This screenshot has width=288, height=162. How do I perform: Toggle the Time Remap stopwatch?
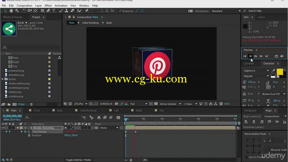pyautogui.click(x=25, y=132)
